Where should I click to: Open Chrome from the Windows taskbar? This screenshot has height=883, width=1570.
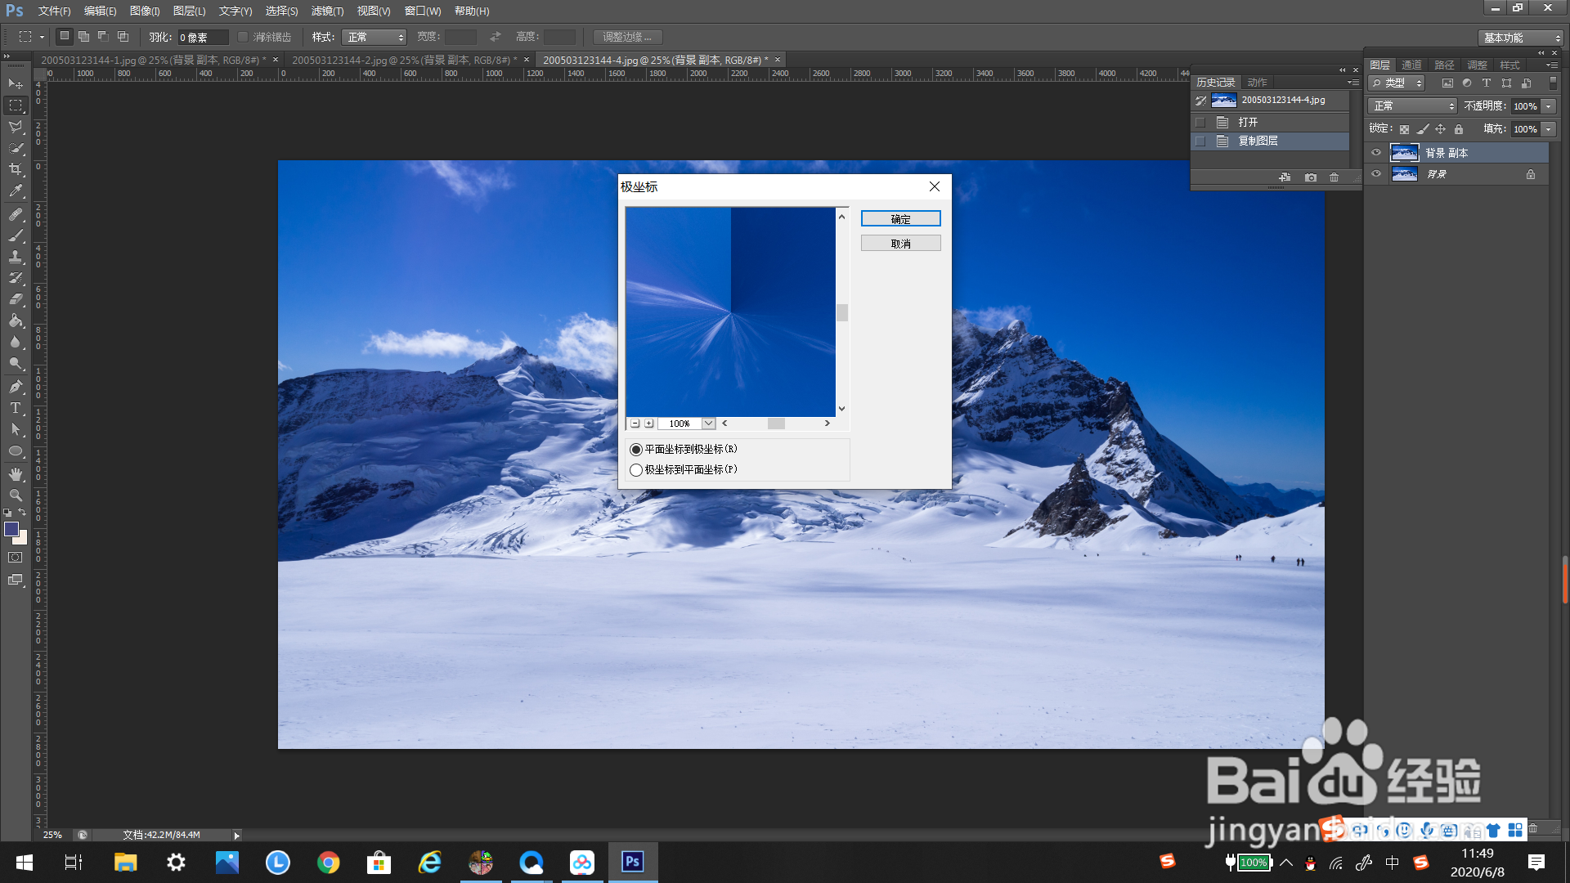(329, 863)
